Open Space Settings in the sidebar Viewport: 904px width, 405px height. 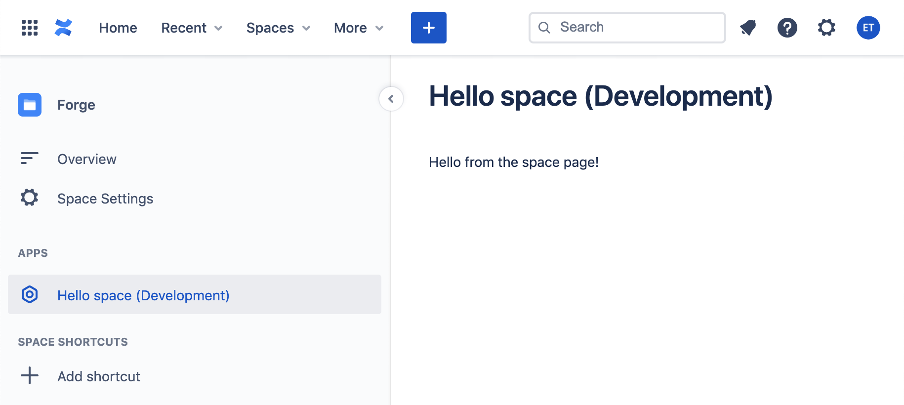[x=105, y=199]
